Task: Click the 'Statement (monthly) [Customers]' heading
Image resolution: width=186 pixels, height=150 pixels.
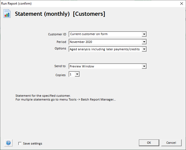Action: tap(60, 14)
